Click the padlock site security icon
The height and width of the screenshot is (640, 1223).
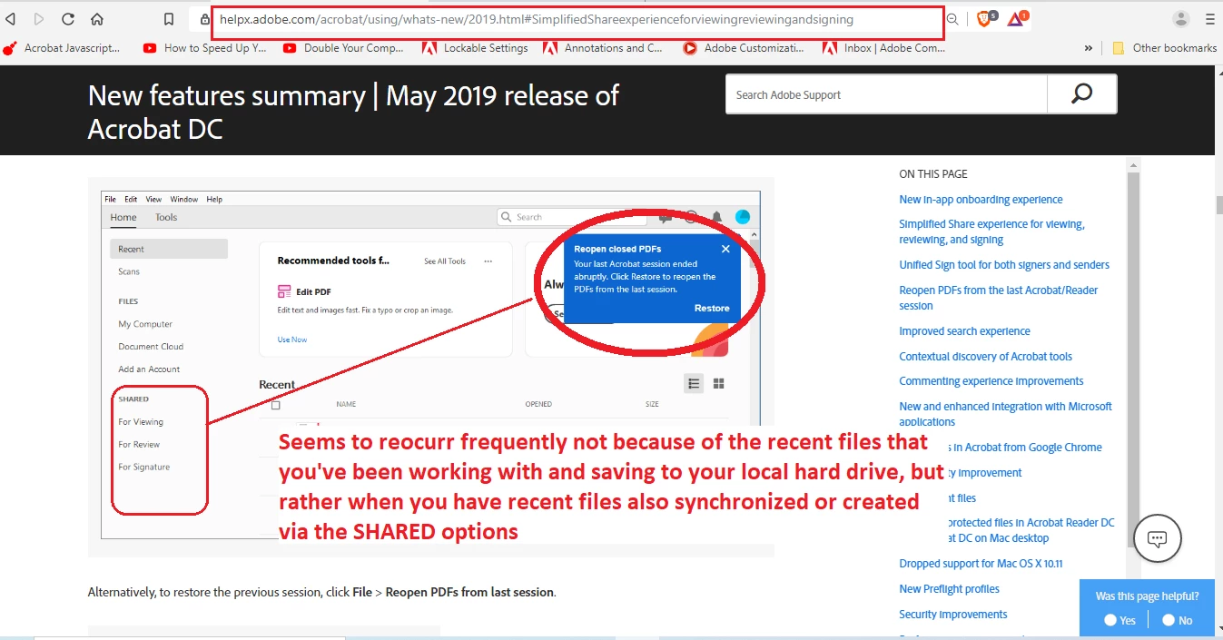click(205, 19)
